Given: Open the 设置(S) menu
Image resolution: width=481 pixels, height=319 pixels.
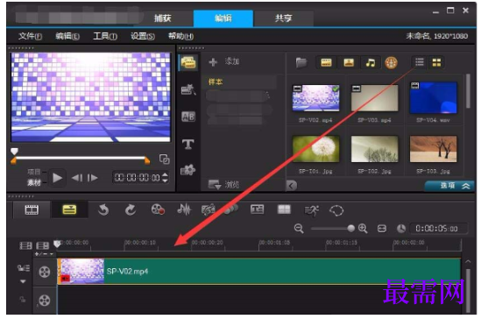Looking at the screenshot, I should pyautogui.click(x=143, y=37).
